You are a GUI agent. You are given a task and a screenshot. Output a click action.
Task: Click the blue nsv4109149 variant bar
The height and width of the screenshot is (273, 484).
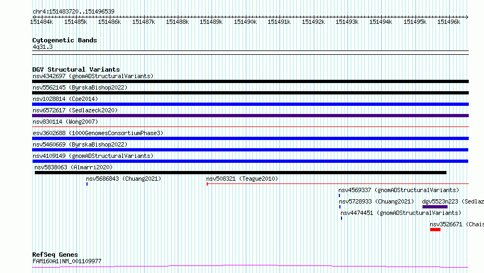point(250,161)
